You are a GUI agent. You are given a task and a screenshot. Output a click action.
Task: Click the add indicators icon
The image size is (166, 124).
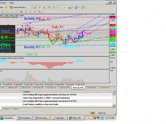point(70,7)
